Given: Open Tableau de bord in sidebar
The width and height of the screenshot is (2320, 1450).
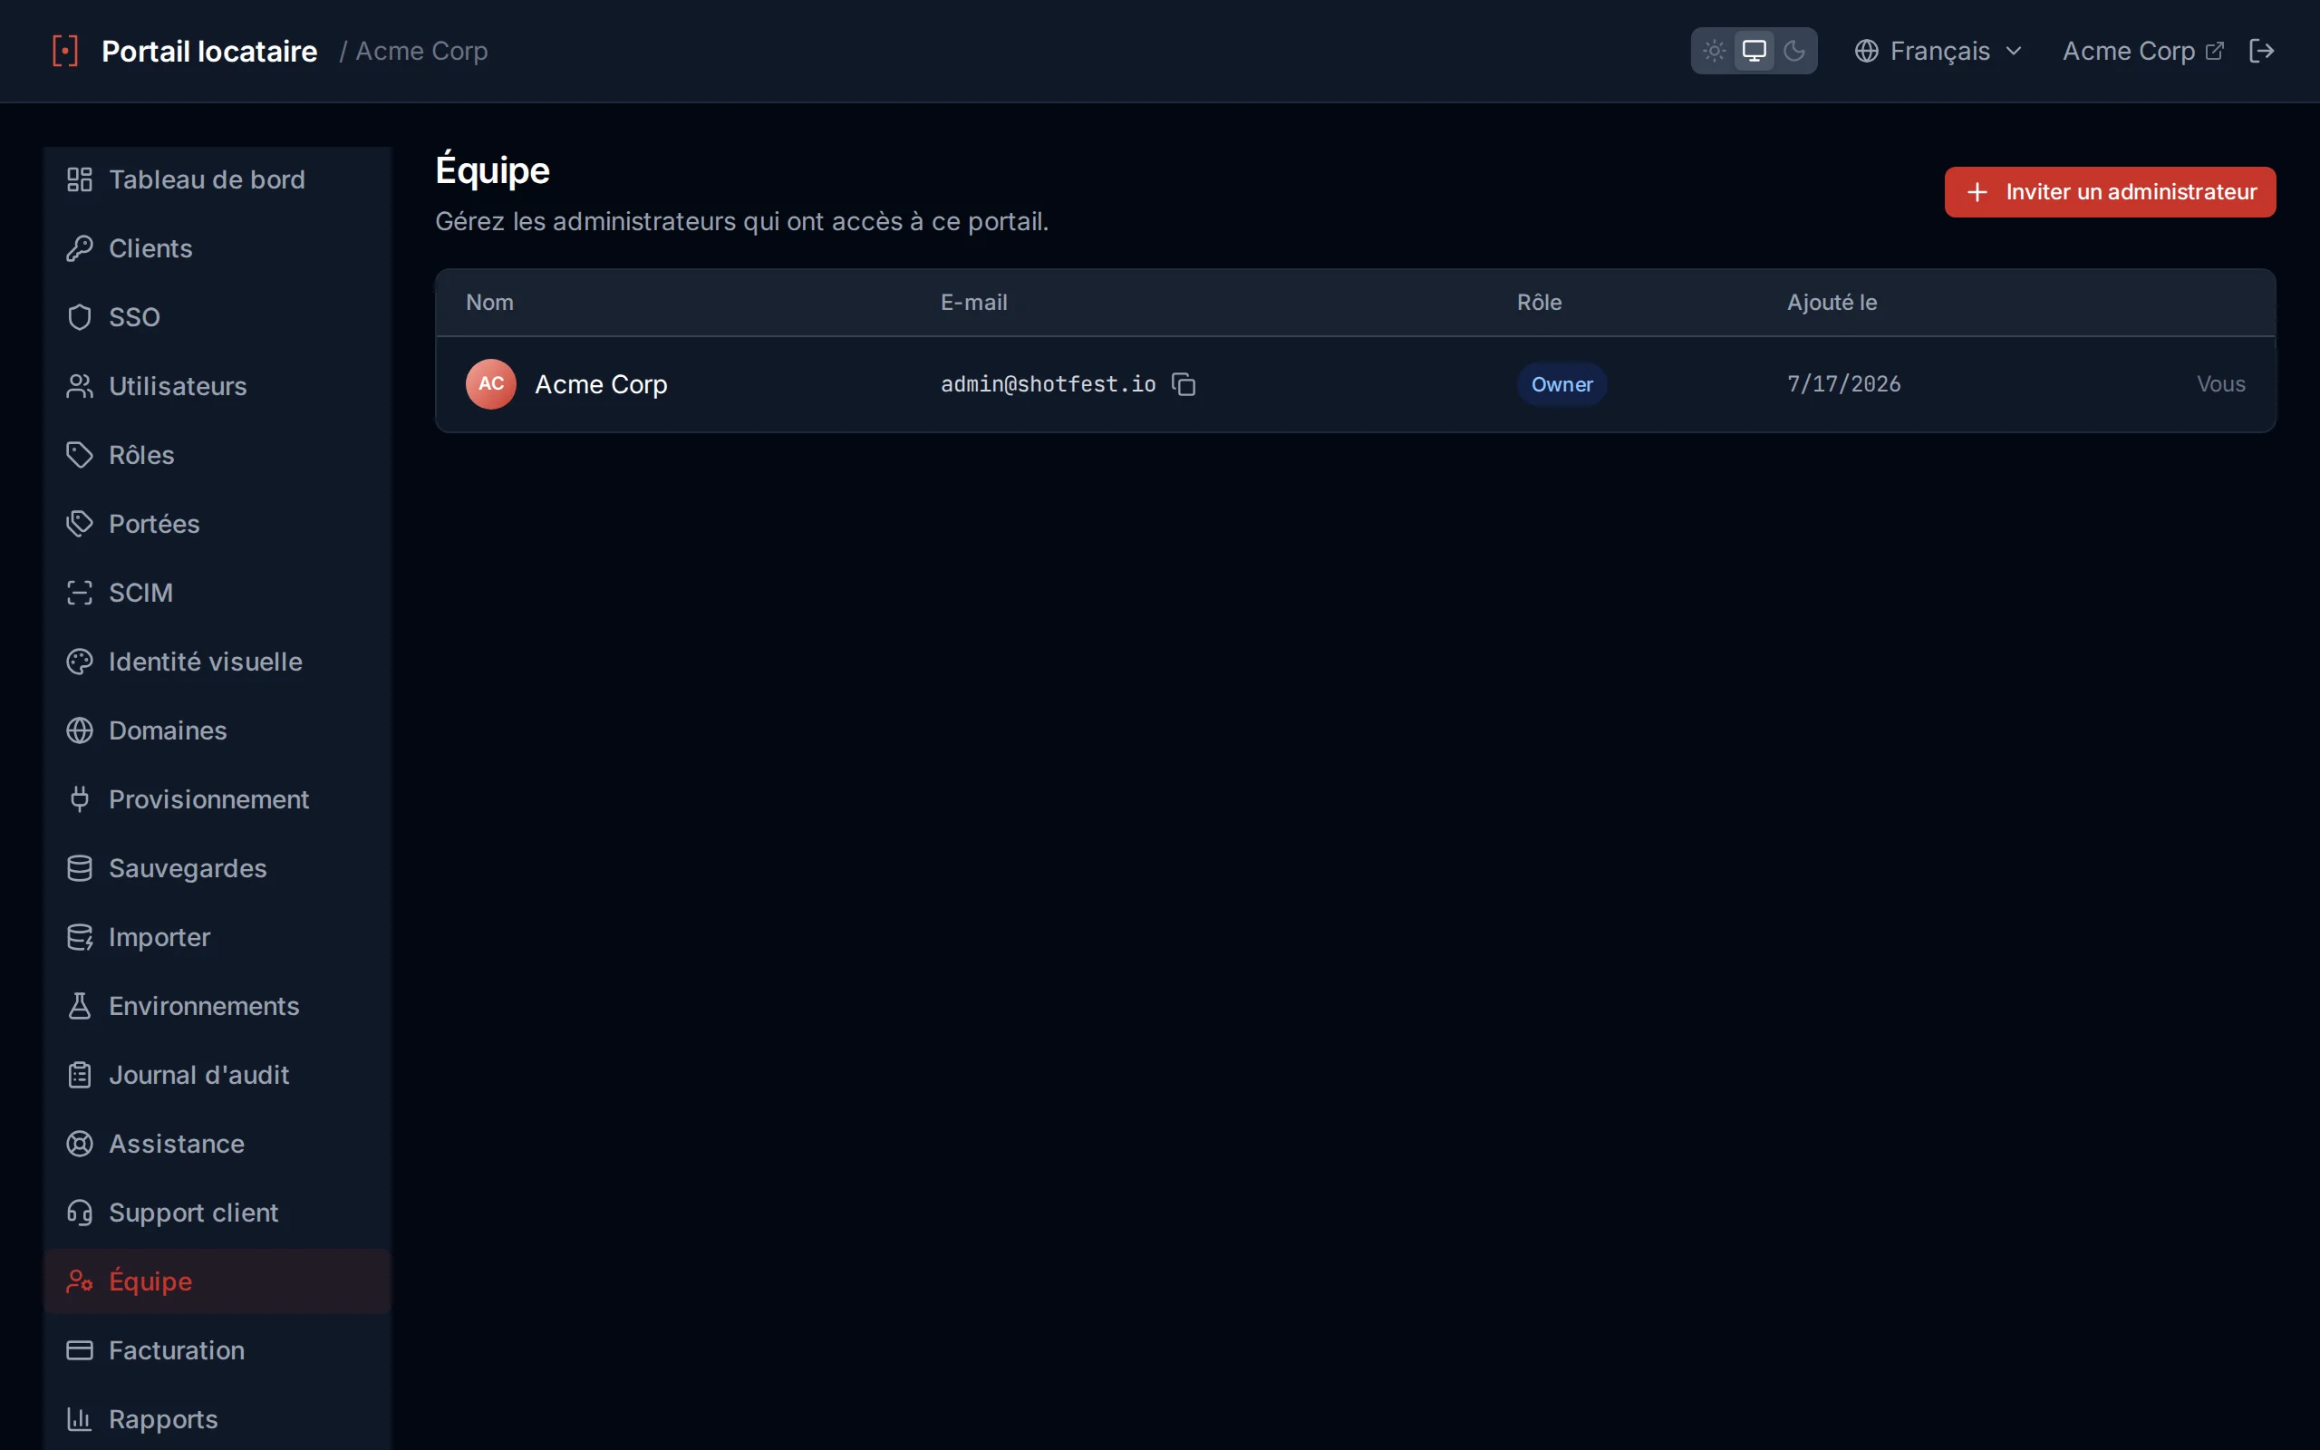Looking at the screenshot, I should coord(217,179).
